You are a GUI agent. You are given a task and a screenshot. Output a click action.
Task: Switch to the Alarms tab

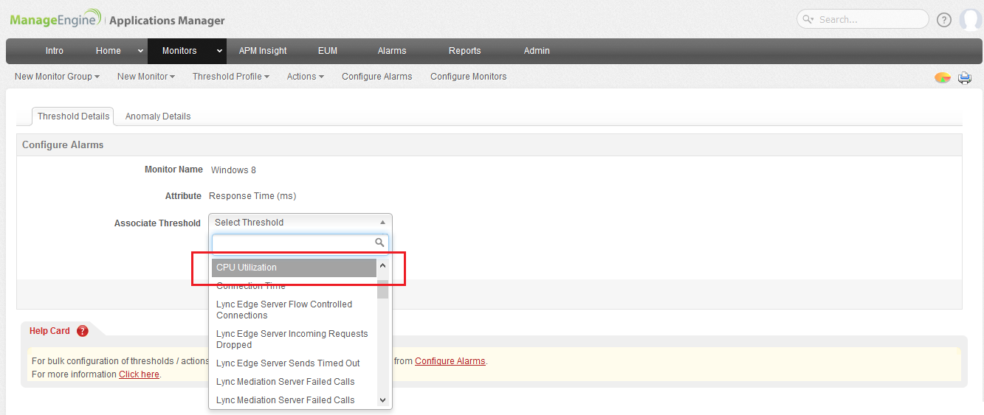point(392,51)
